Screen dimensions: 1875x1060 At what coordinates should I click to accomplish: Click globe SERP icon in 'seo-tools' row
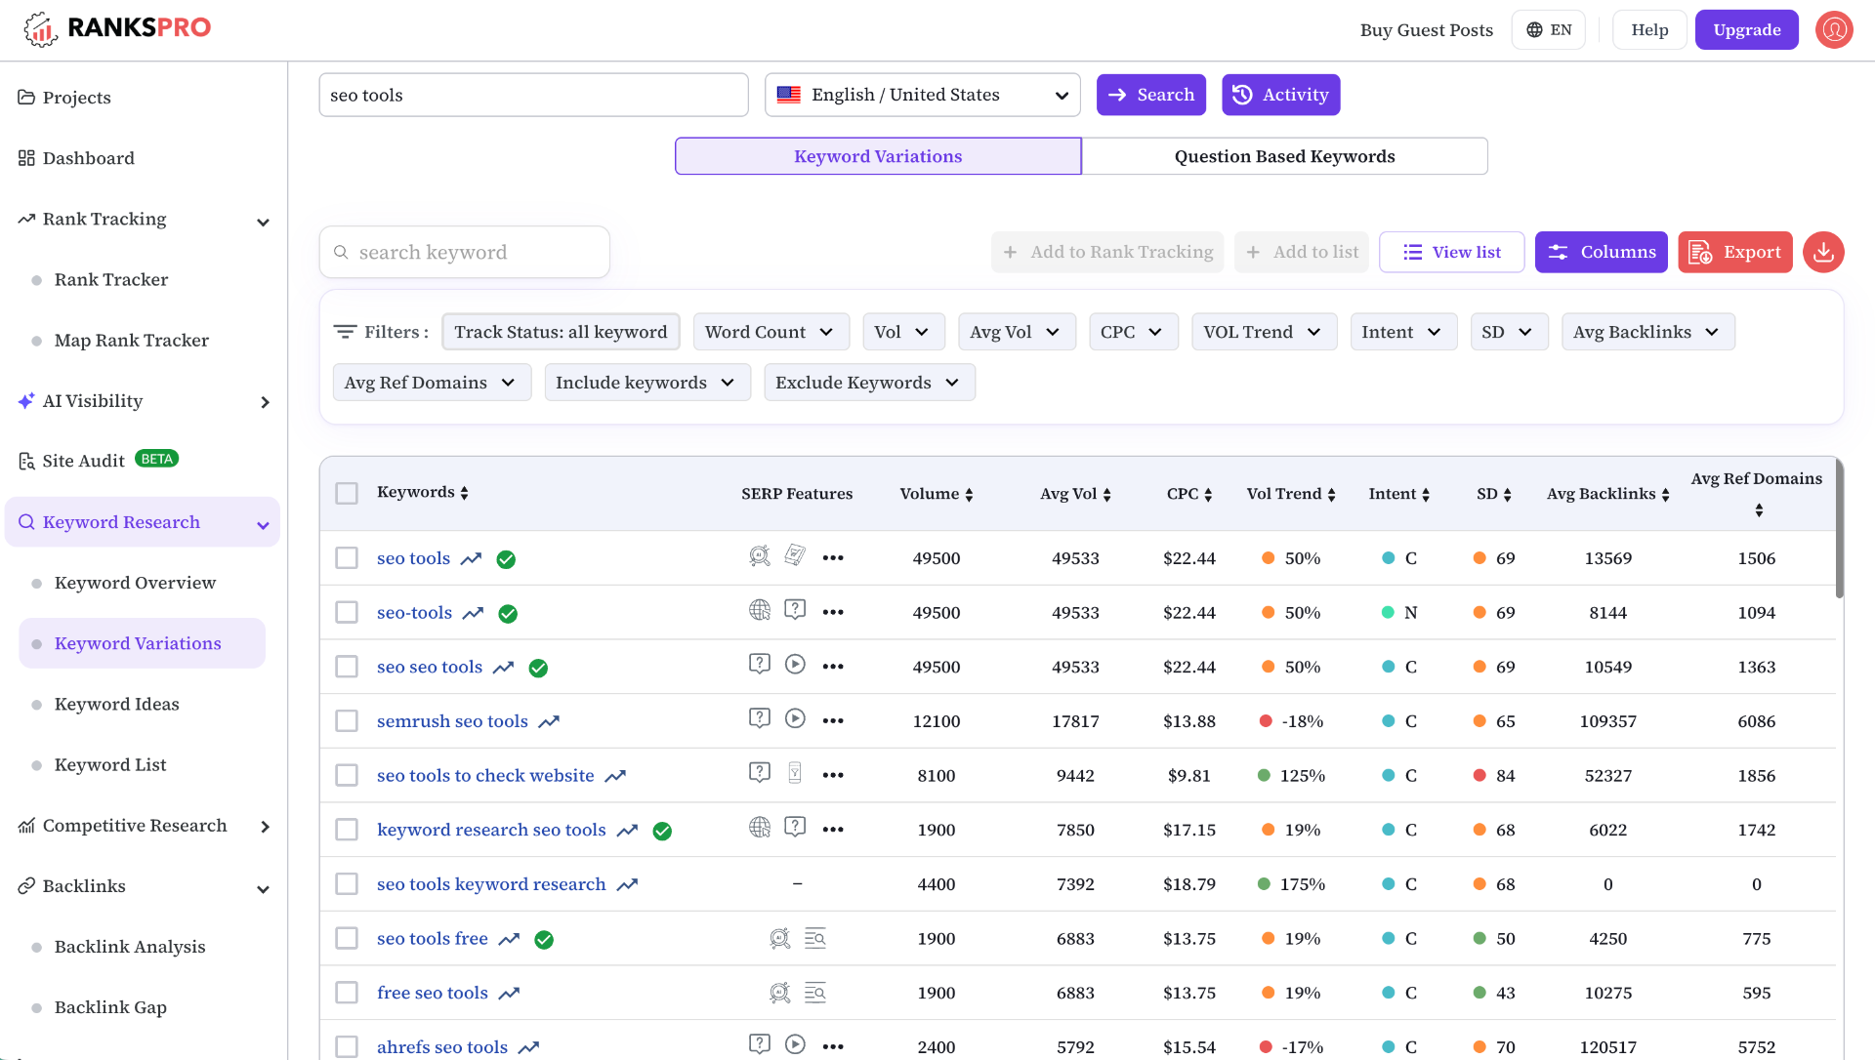[x=760, y=610]
